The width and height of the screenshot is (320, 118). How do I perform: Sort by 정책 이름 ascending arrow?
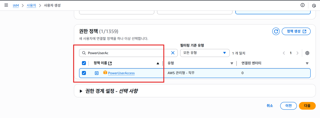158,64
